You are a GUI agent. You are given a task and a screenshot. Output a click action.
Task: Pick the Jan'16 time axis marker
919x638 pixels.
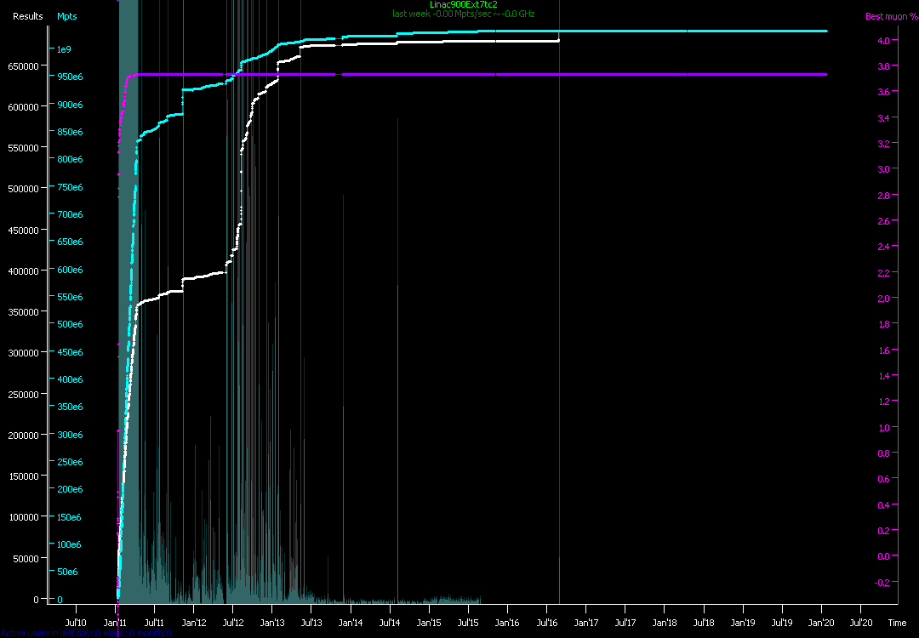tap(507, 623)
